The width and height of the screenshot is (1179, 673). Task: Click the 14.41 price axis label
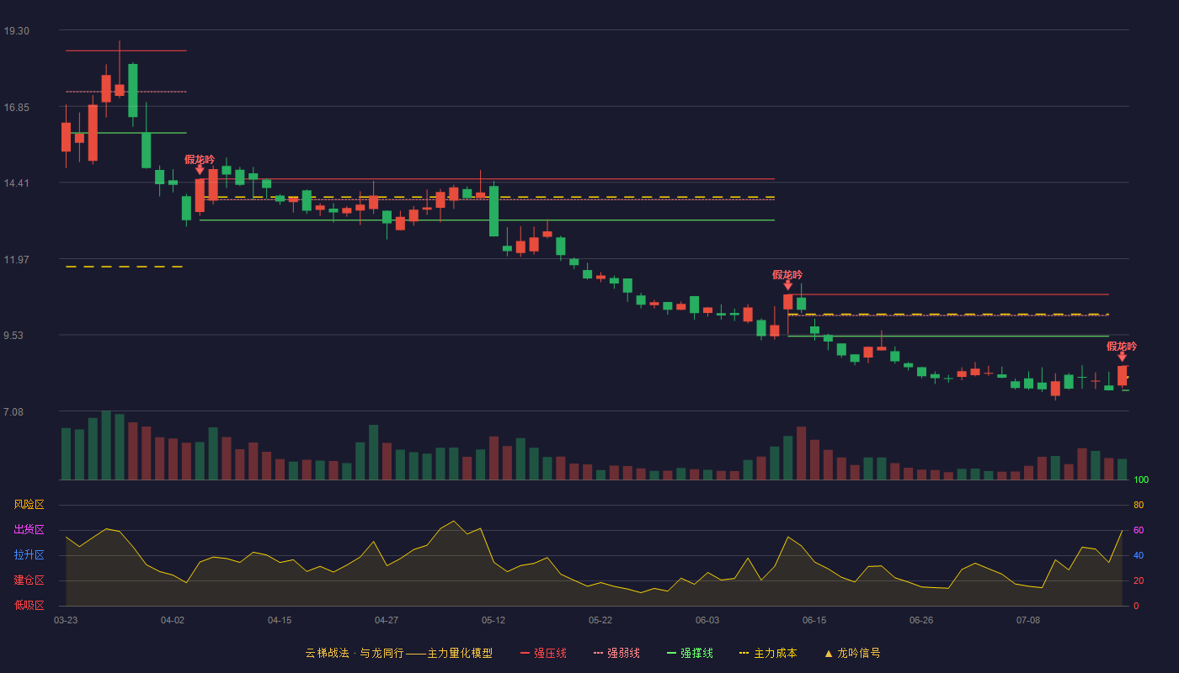click(x=16, y=183)
